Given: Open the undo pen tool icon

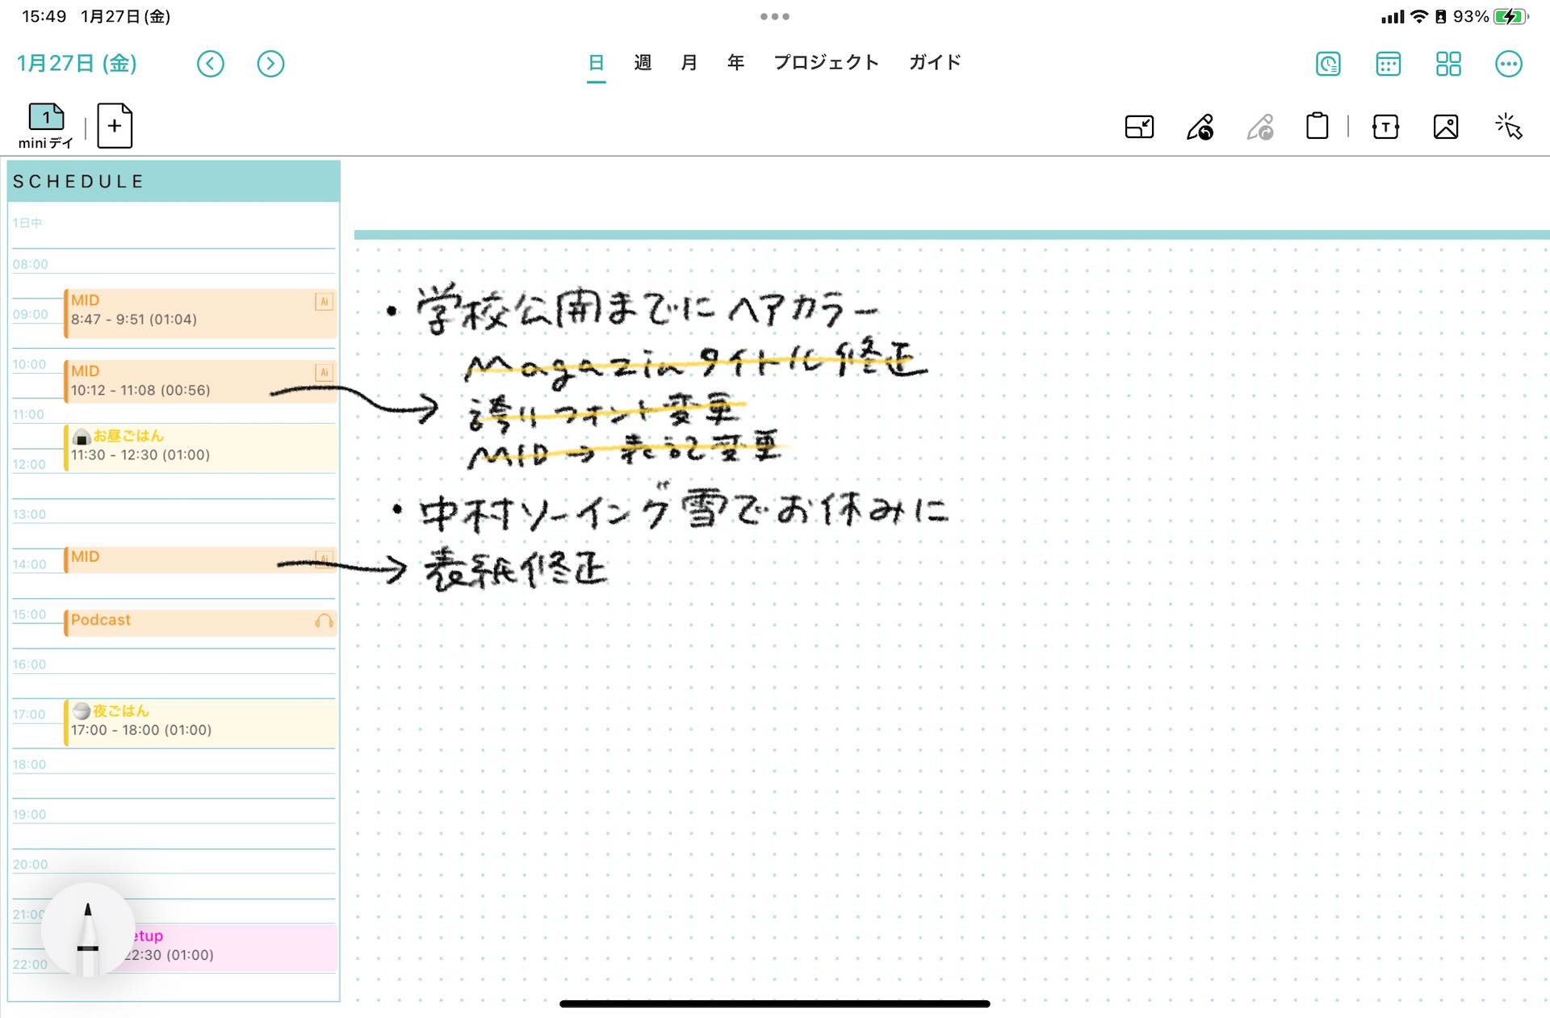Looking at the screenshot, I should pyautogui.click(x=1200, y=126).
